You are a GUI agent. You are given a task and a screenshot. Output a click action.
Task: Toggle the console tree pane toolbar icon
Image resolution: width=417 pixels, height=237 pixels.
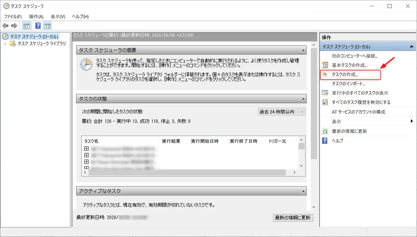(x=27, y=26)
